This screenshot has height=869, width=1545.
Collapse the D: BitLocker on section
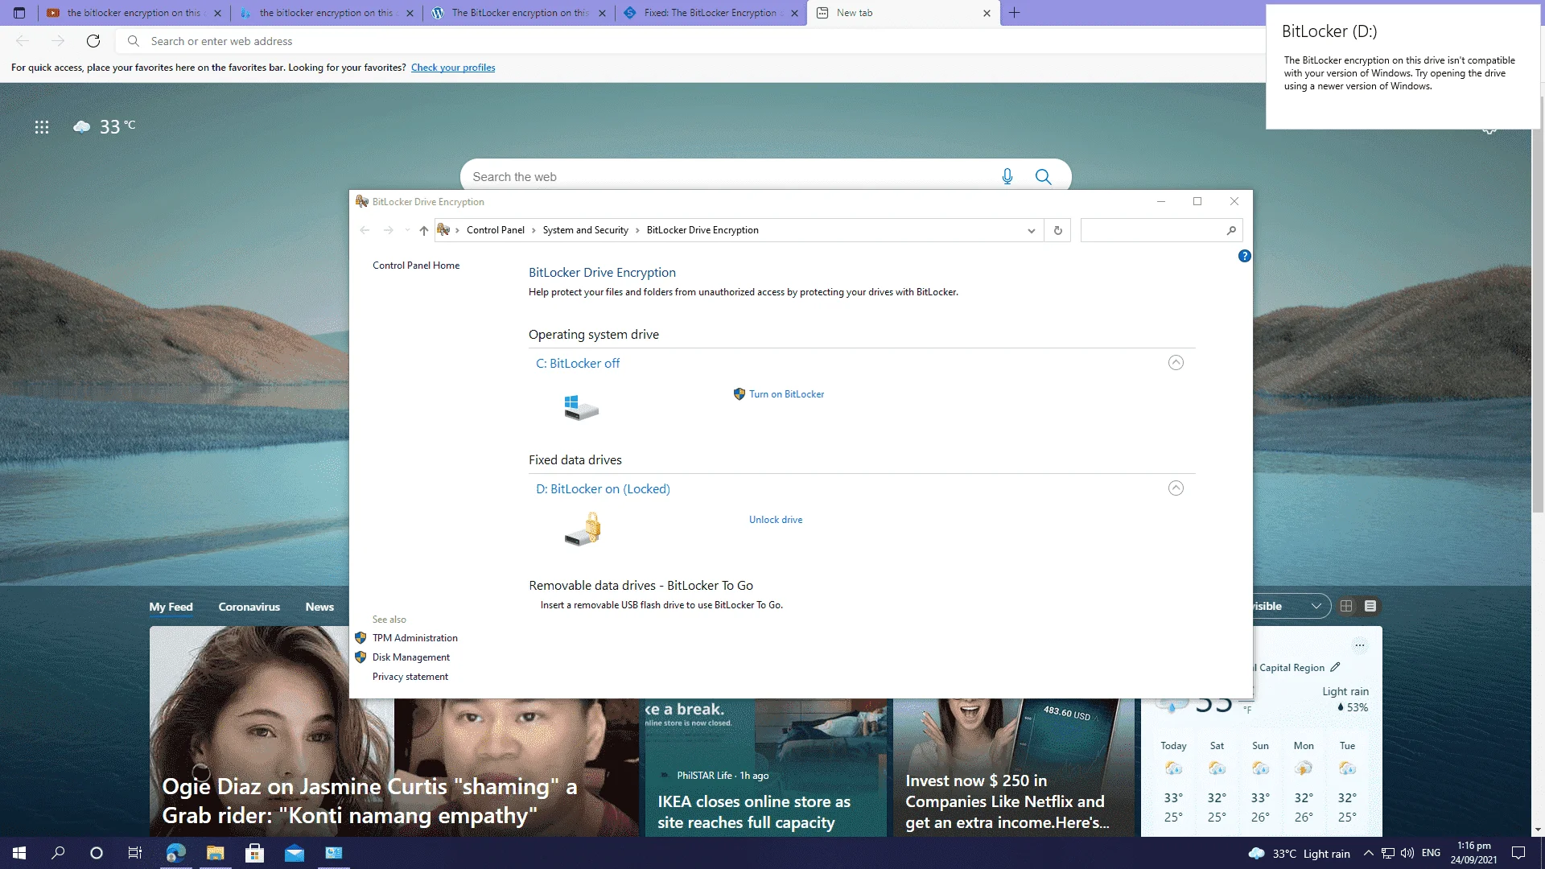tap(1176, 488)
